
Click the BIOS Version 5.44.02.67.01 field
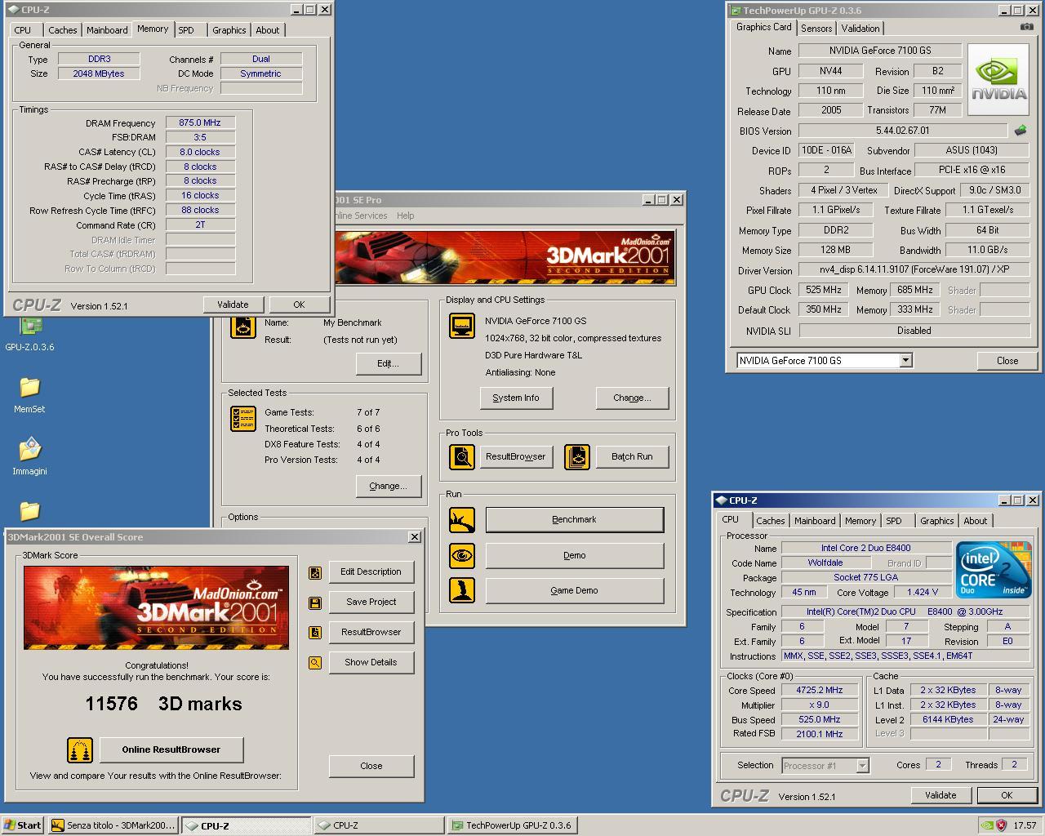coord(902,131)
